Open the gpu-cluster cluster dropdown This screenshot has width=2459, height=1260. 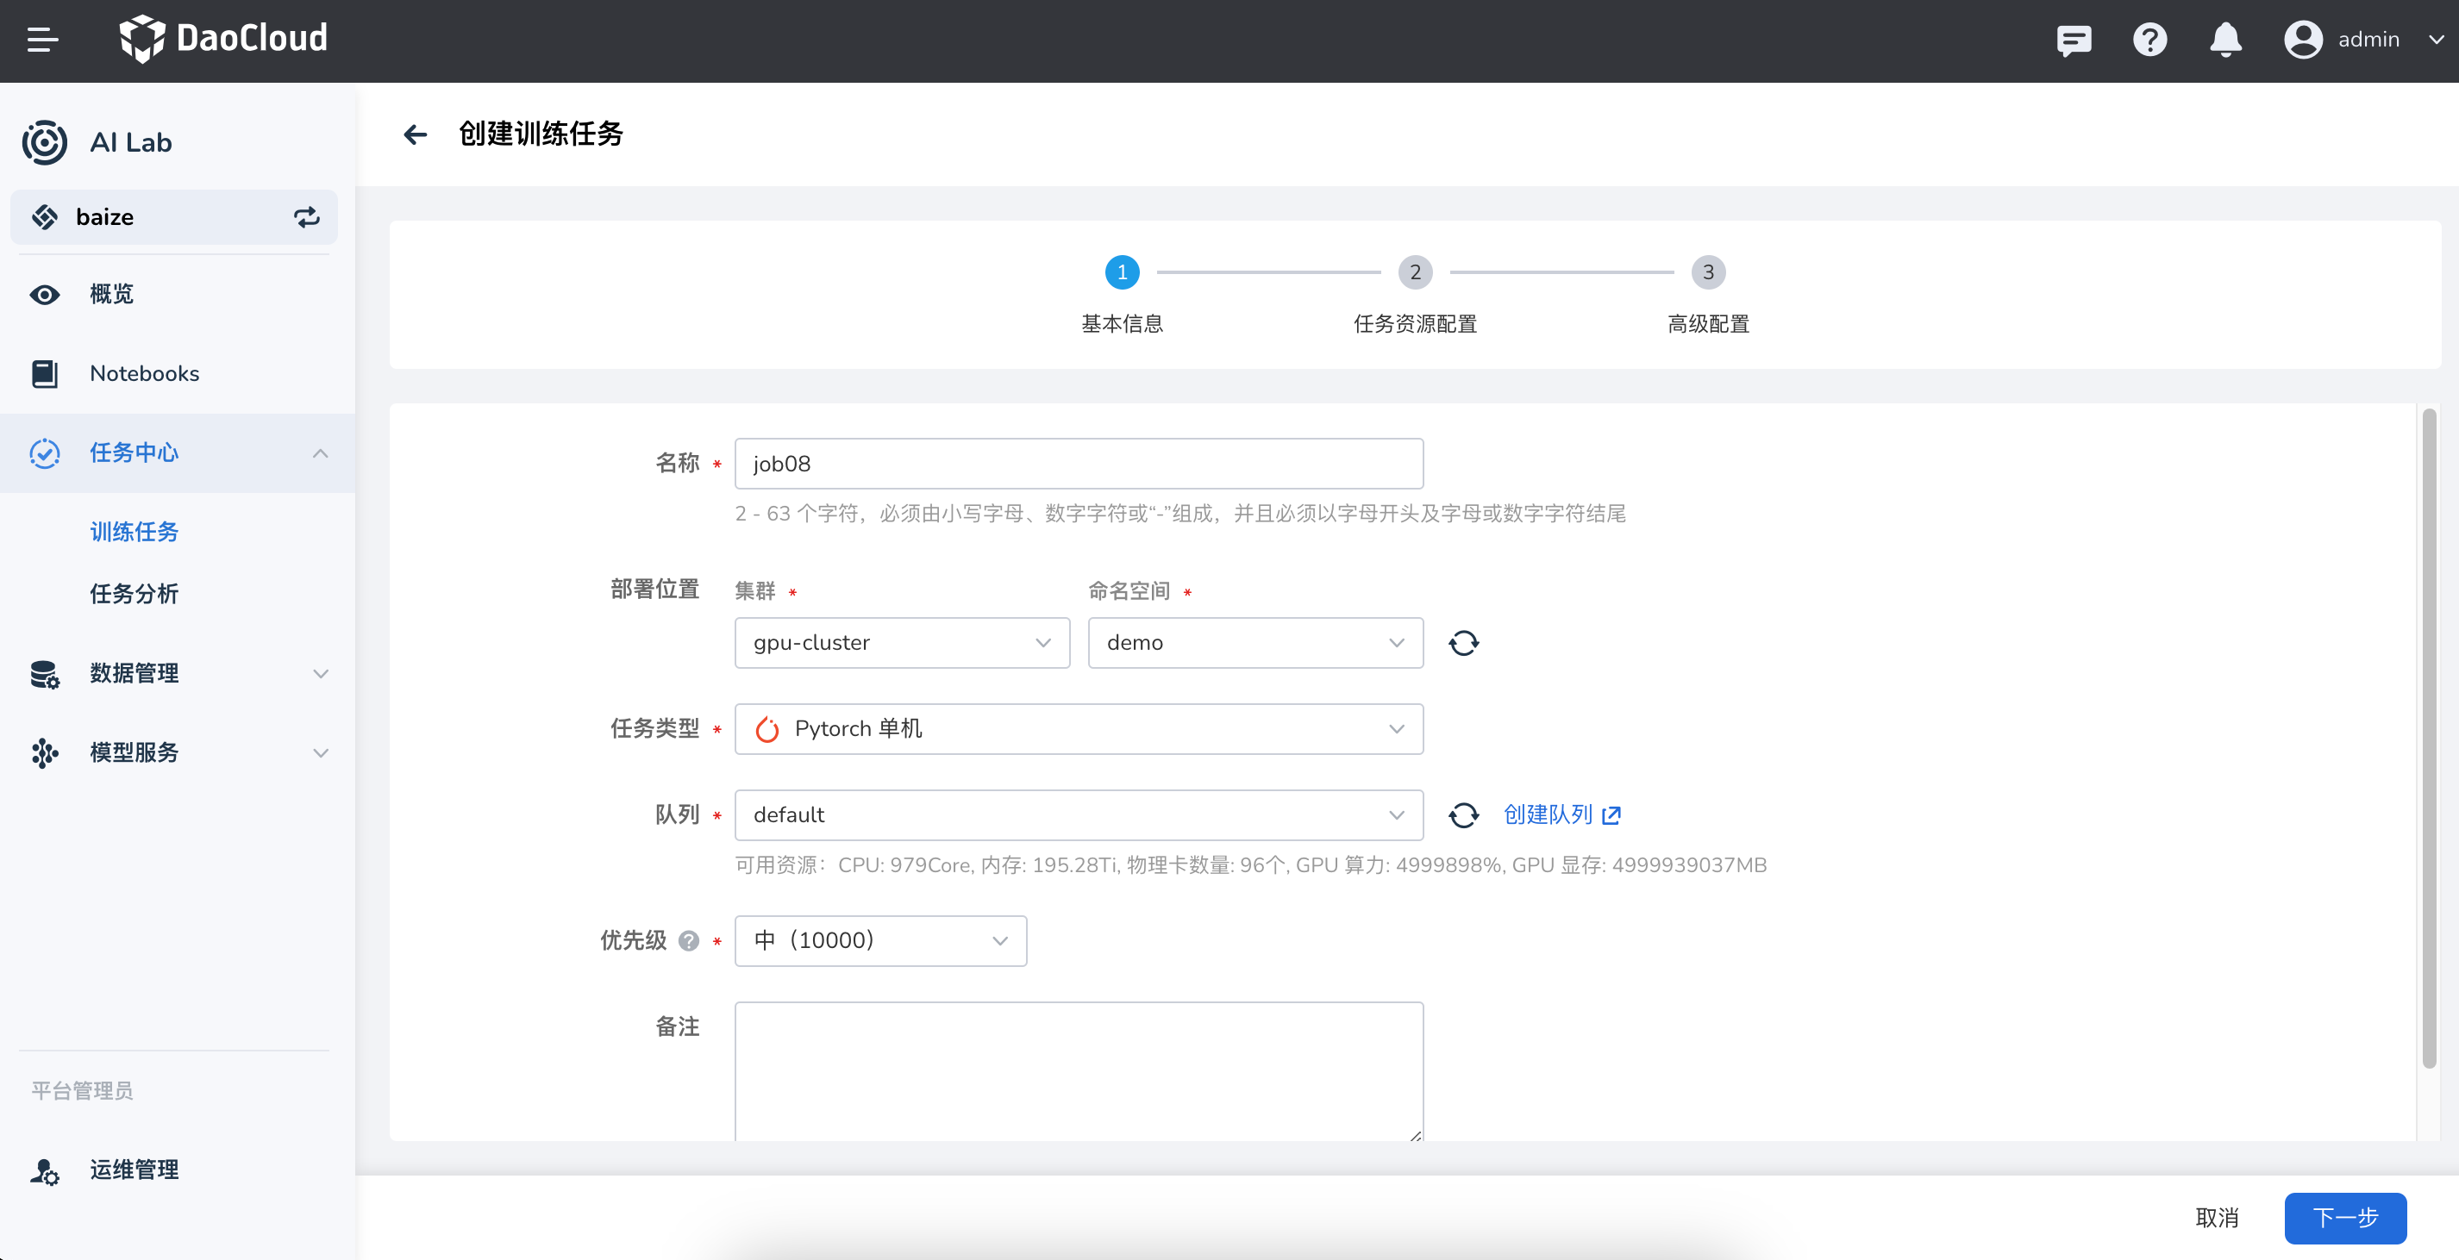click(901, 643)
